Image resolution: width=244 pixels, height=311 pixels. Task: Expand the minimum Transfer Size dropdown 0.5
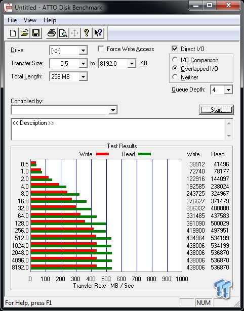pyautogui.click(x=83, y=64)
